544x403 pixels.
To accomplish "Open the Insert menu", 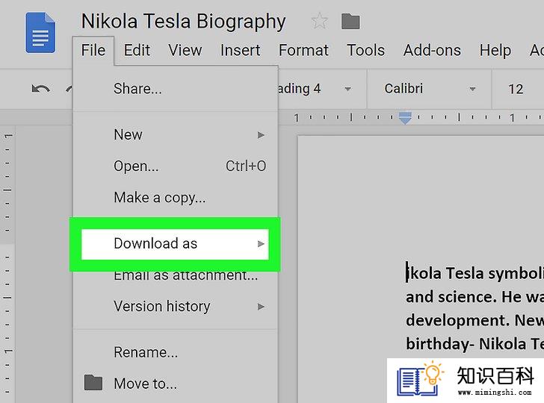I will [240, 50].
